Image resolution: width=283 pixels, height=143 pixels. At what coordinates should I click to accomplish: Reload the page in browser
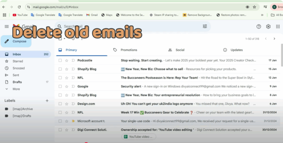click(19, 7)
